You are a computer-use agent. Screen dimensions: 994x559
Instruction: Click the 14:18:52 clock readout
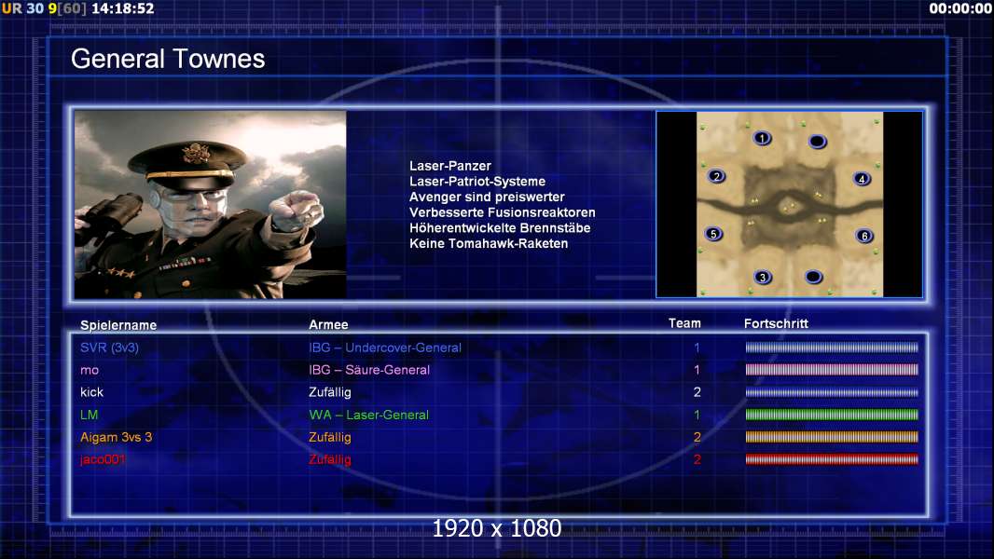pos(123,9)
